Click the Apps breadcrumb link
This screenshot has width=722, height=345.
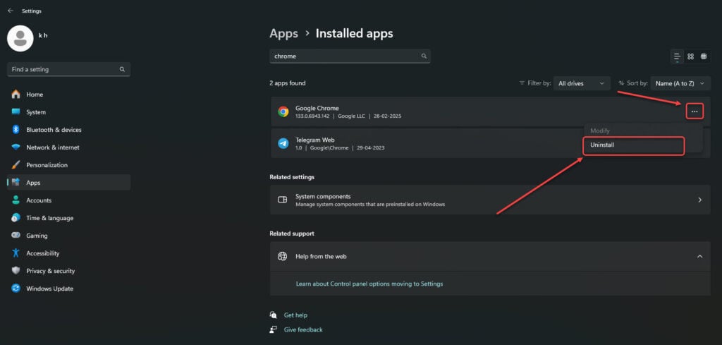point(283,33)
